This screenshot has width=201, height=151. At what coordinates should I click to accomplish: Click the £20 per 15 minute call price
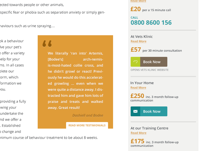pos(150,9)
